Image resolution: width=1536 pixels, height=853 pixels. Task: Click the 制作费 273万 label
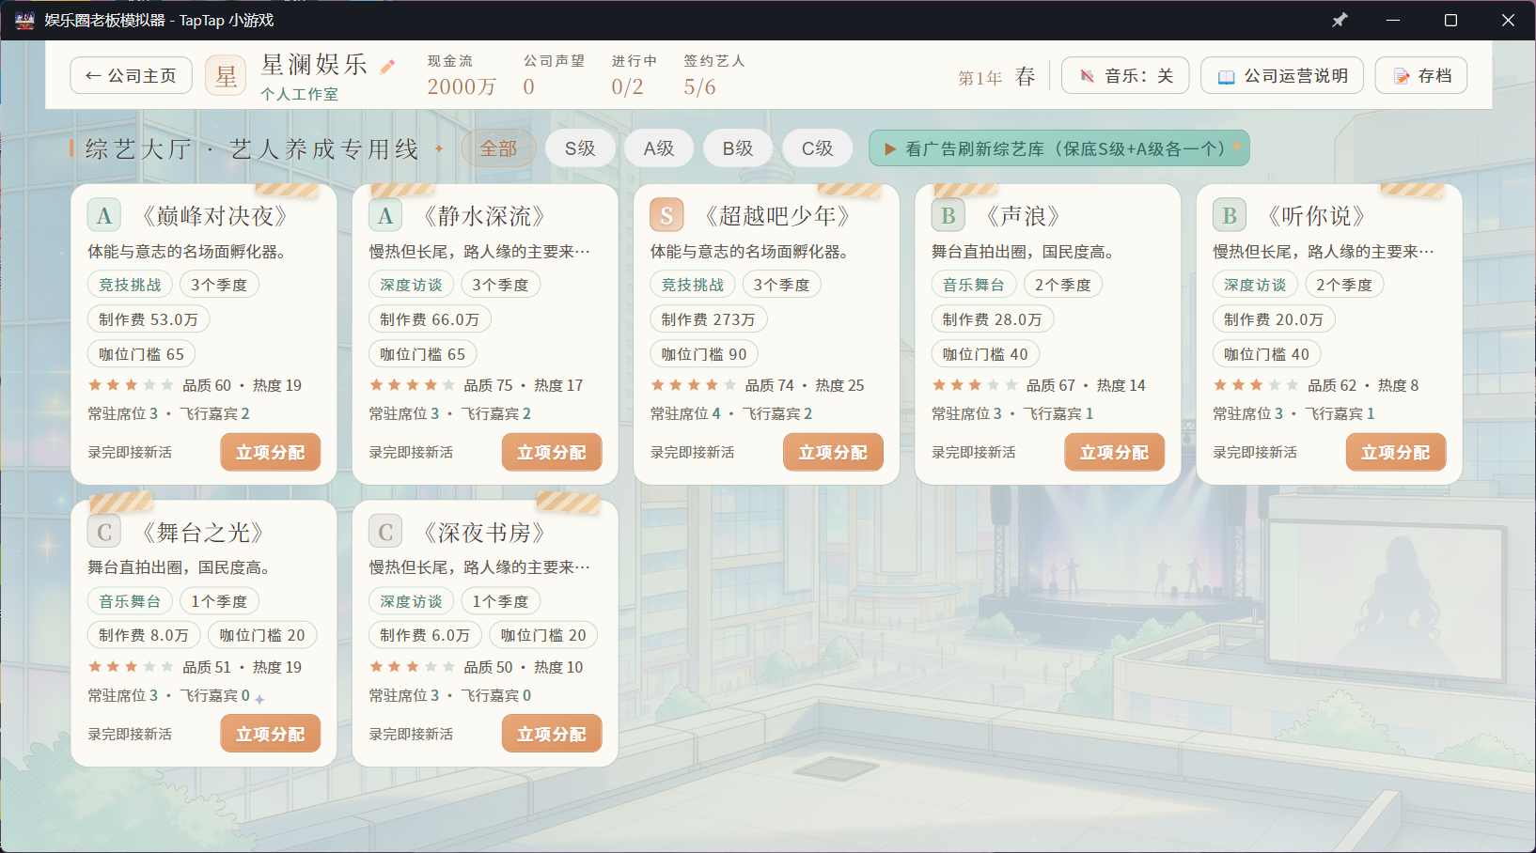pyautogui.click(x=709, y=319)
